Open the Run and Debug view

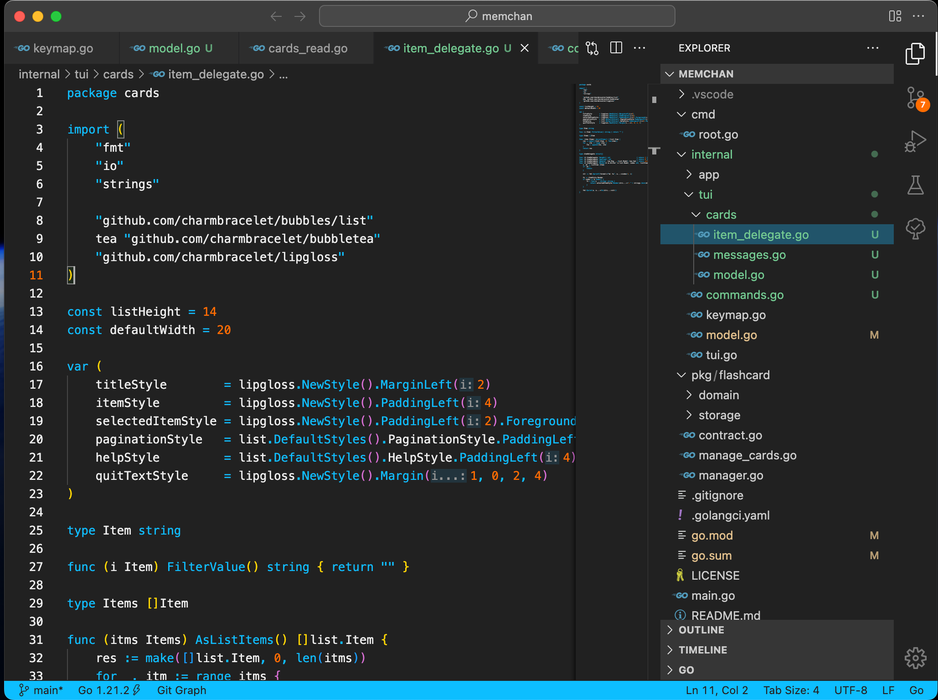pos(915,141)
